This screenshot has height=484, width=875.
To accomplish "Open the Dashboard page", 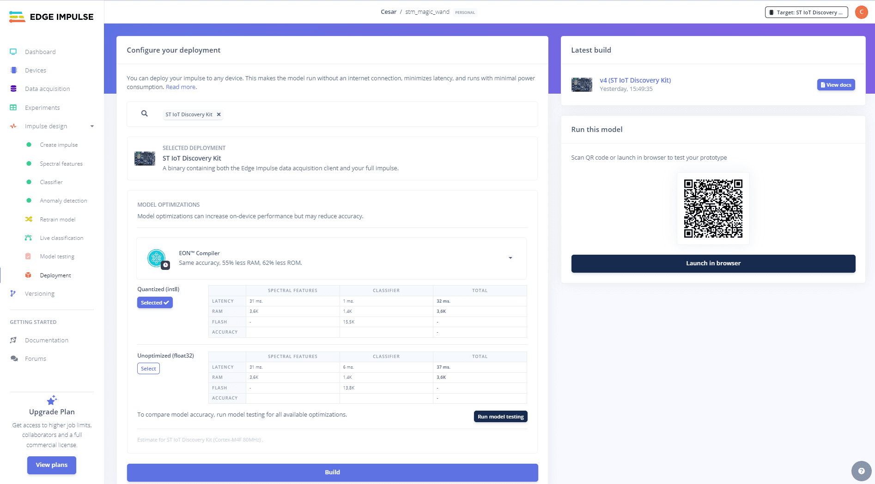I will click(x=40, y=52).
